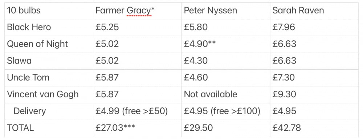Select the '10 bulbs' header cell
The width and height of the screenshot is (363, 139).
[49, 11]
